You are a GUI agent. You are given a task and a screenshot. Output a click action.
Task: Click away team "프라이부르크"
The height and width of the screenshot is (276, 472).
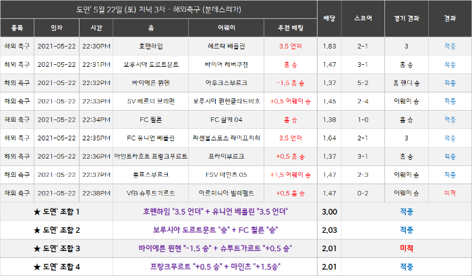tap(227, 157)
